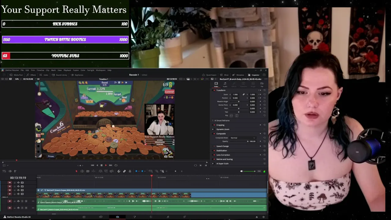The image size is (391, 220).
Task: Switch to the File inspector tab
Action: [x=262, y=84]
